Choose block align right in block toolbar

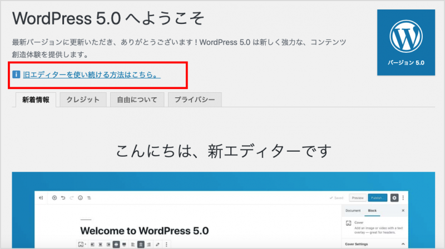coord(108,245)
